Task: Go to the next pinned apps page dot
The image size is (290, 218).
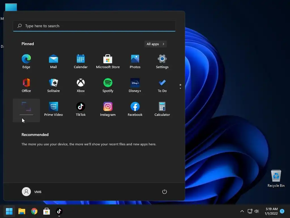Action: (x=180, y=88)
